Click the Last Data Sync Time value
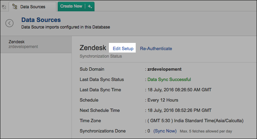Screen dimensions: 257x139 pos(179,90)
